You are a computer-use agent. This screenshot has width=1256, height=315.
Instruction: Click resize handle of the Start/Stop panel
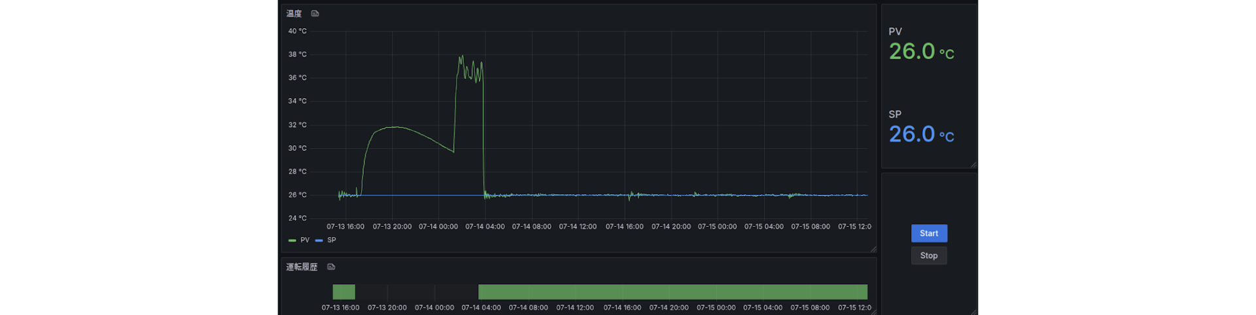(x=973, y=311)
